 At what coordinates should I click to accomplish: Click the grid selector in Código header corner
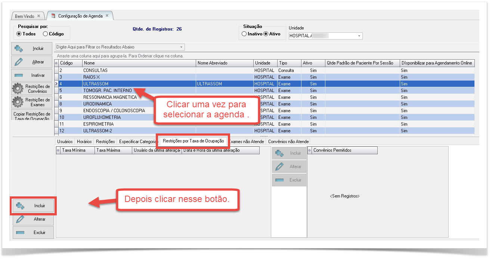click(x=56, y=63)
